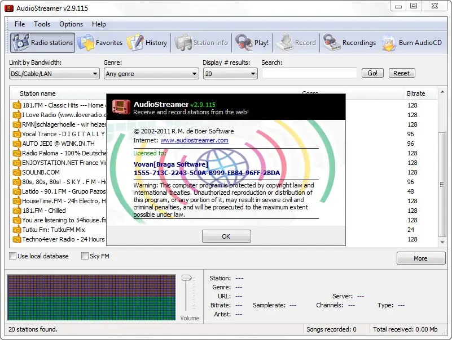Click the icon of Latido - 90.1 FM station

point(17,191)
